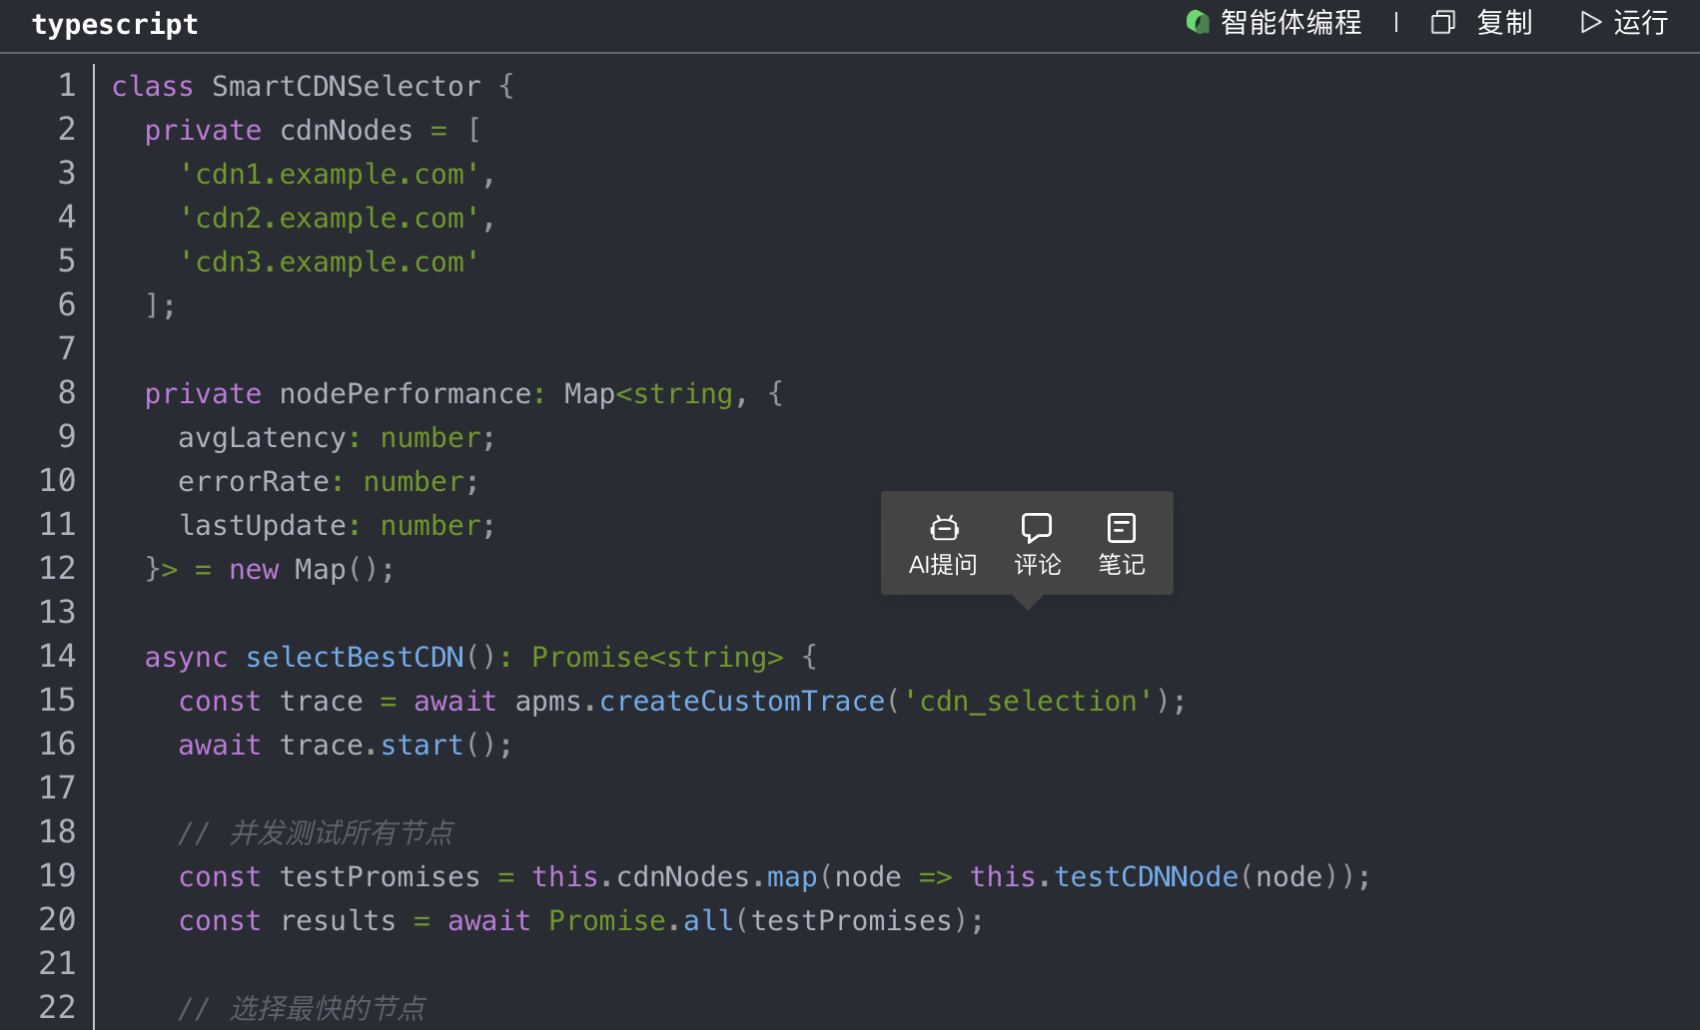
Task: Click the SmartCDNSelector class name
Action: tap(346, 87)
